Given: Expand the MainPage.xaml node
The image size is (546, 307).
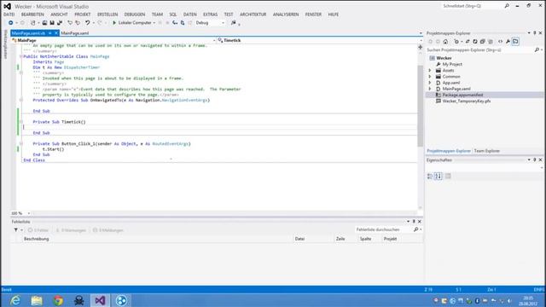Looking at the screenshot, I should (430, 89).
